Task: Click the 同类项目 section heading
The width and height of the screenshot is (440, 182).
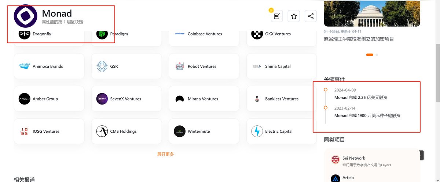Action: [334, 140]
